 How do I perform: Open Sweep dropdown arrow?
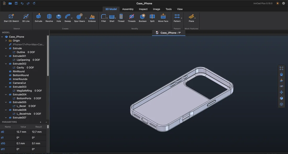pos(72,18)
